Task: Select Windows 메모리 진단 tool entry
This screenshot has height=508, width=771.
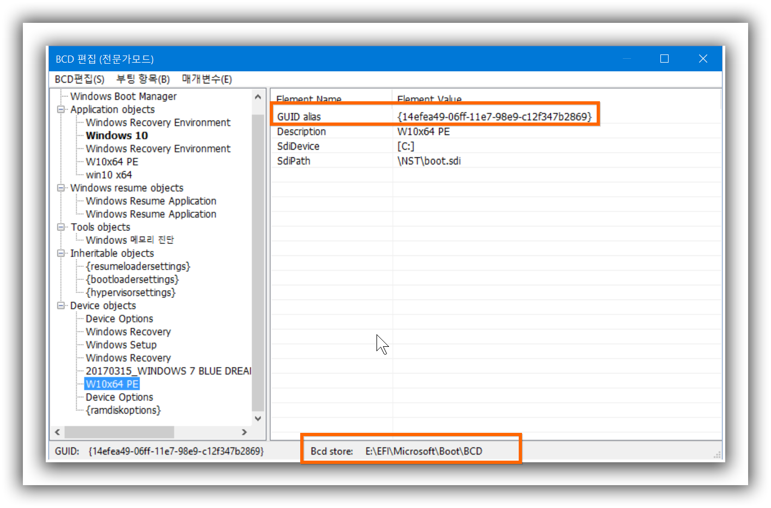Action: 130,240
